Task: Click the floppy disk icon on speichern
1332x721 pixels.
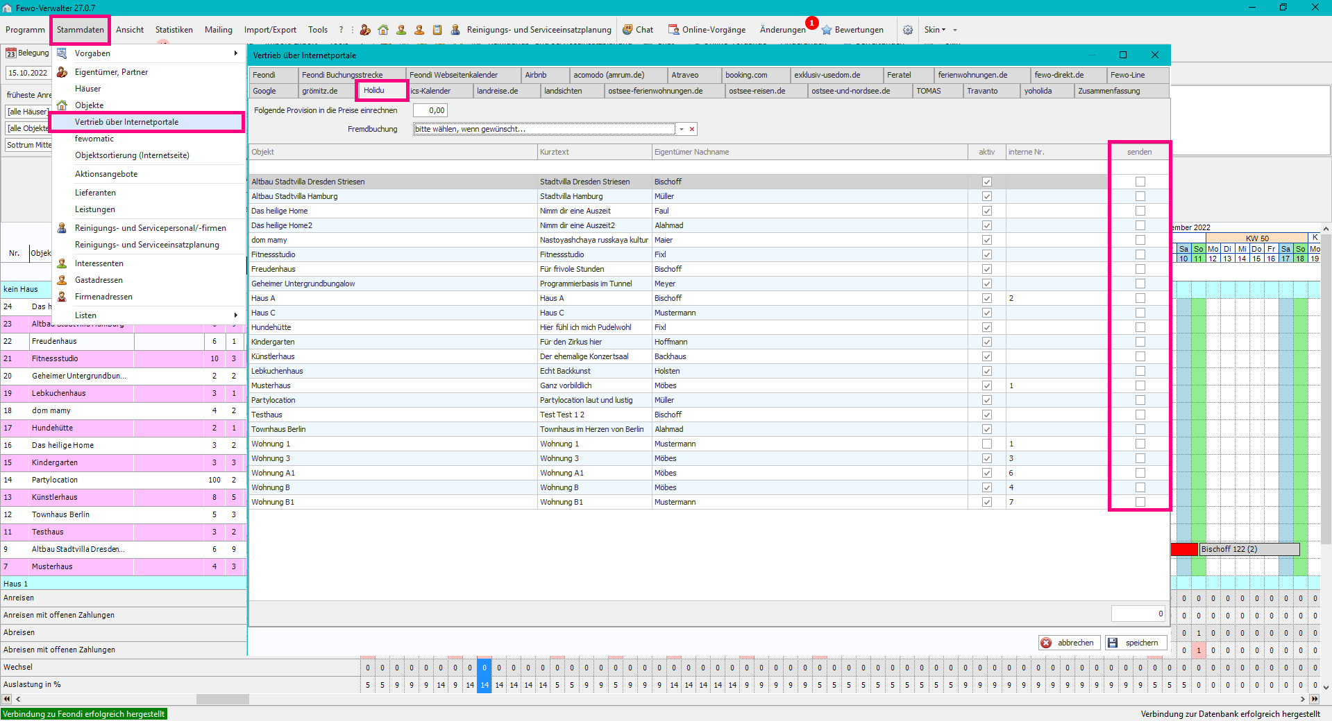Action: pos(1113,643)
